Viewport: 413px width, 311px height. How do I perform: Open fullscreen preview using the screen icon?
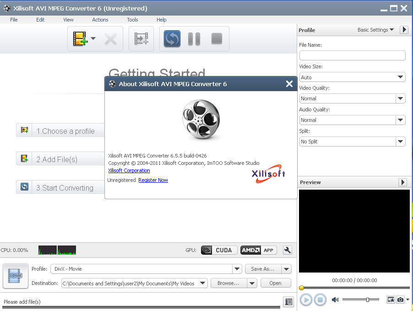pyautogui.click(x=390, y=300)
